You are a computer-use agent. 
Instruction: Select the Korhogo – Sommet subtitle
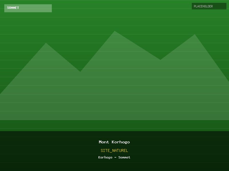[x=114, y=157]
